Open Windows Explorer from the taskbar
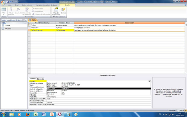 11,115
